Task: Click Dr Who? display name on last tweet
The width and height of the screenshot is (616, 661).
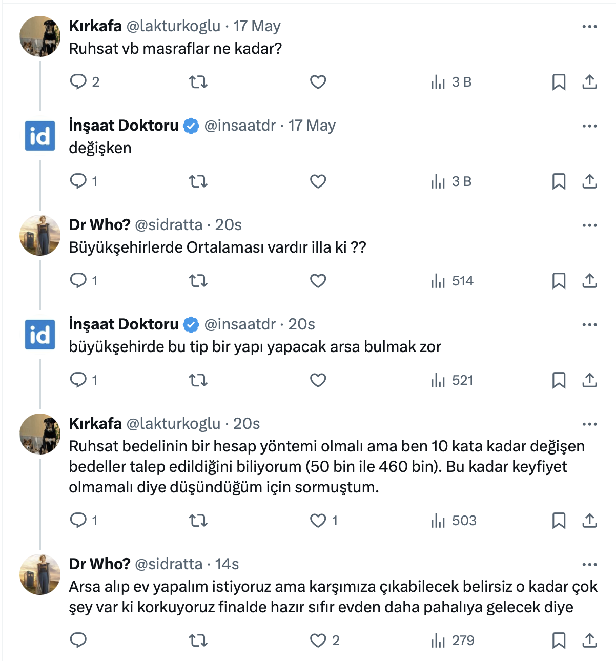Action: coord(99,564)
